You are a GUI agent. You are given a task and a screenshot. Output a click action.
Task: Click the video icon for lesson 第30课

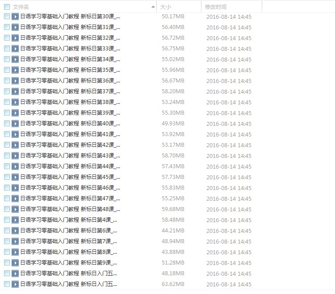click(15, 17)
